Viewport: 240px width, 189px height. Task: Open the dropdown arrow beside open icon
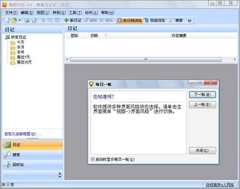pyautogui.click(x=20, y=20)
